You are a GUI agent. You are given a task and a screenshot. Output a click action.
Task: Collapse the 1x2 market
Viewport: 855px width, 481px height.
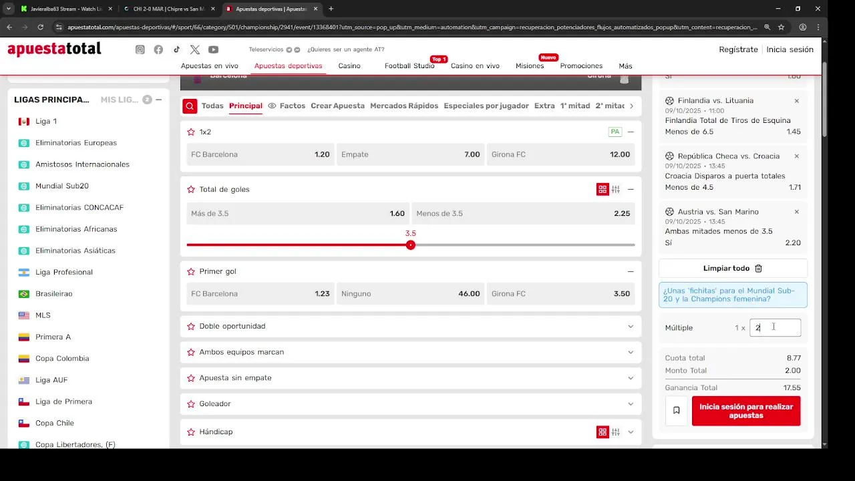(631, 132)
